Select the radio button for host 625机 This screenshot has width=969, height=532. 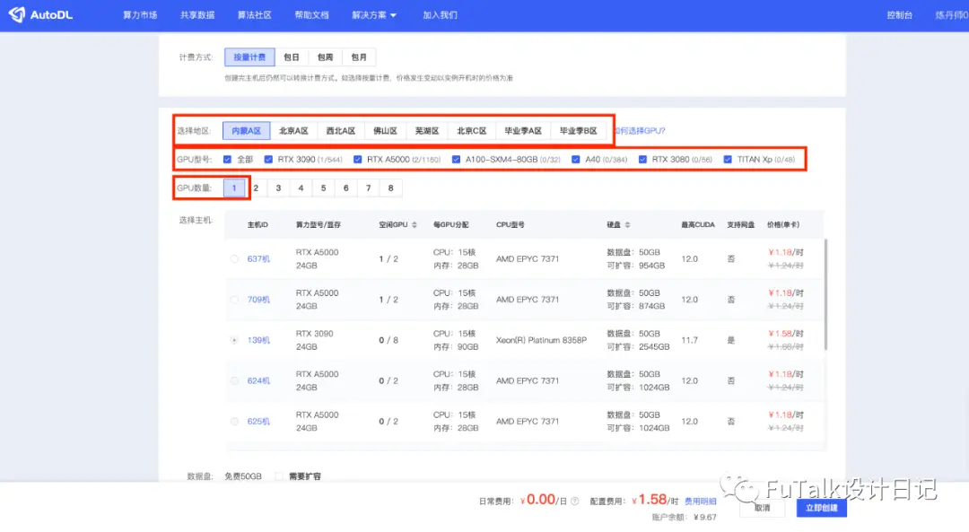click(234, 422)
